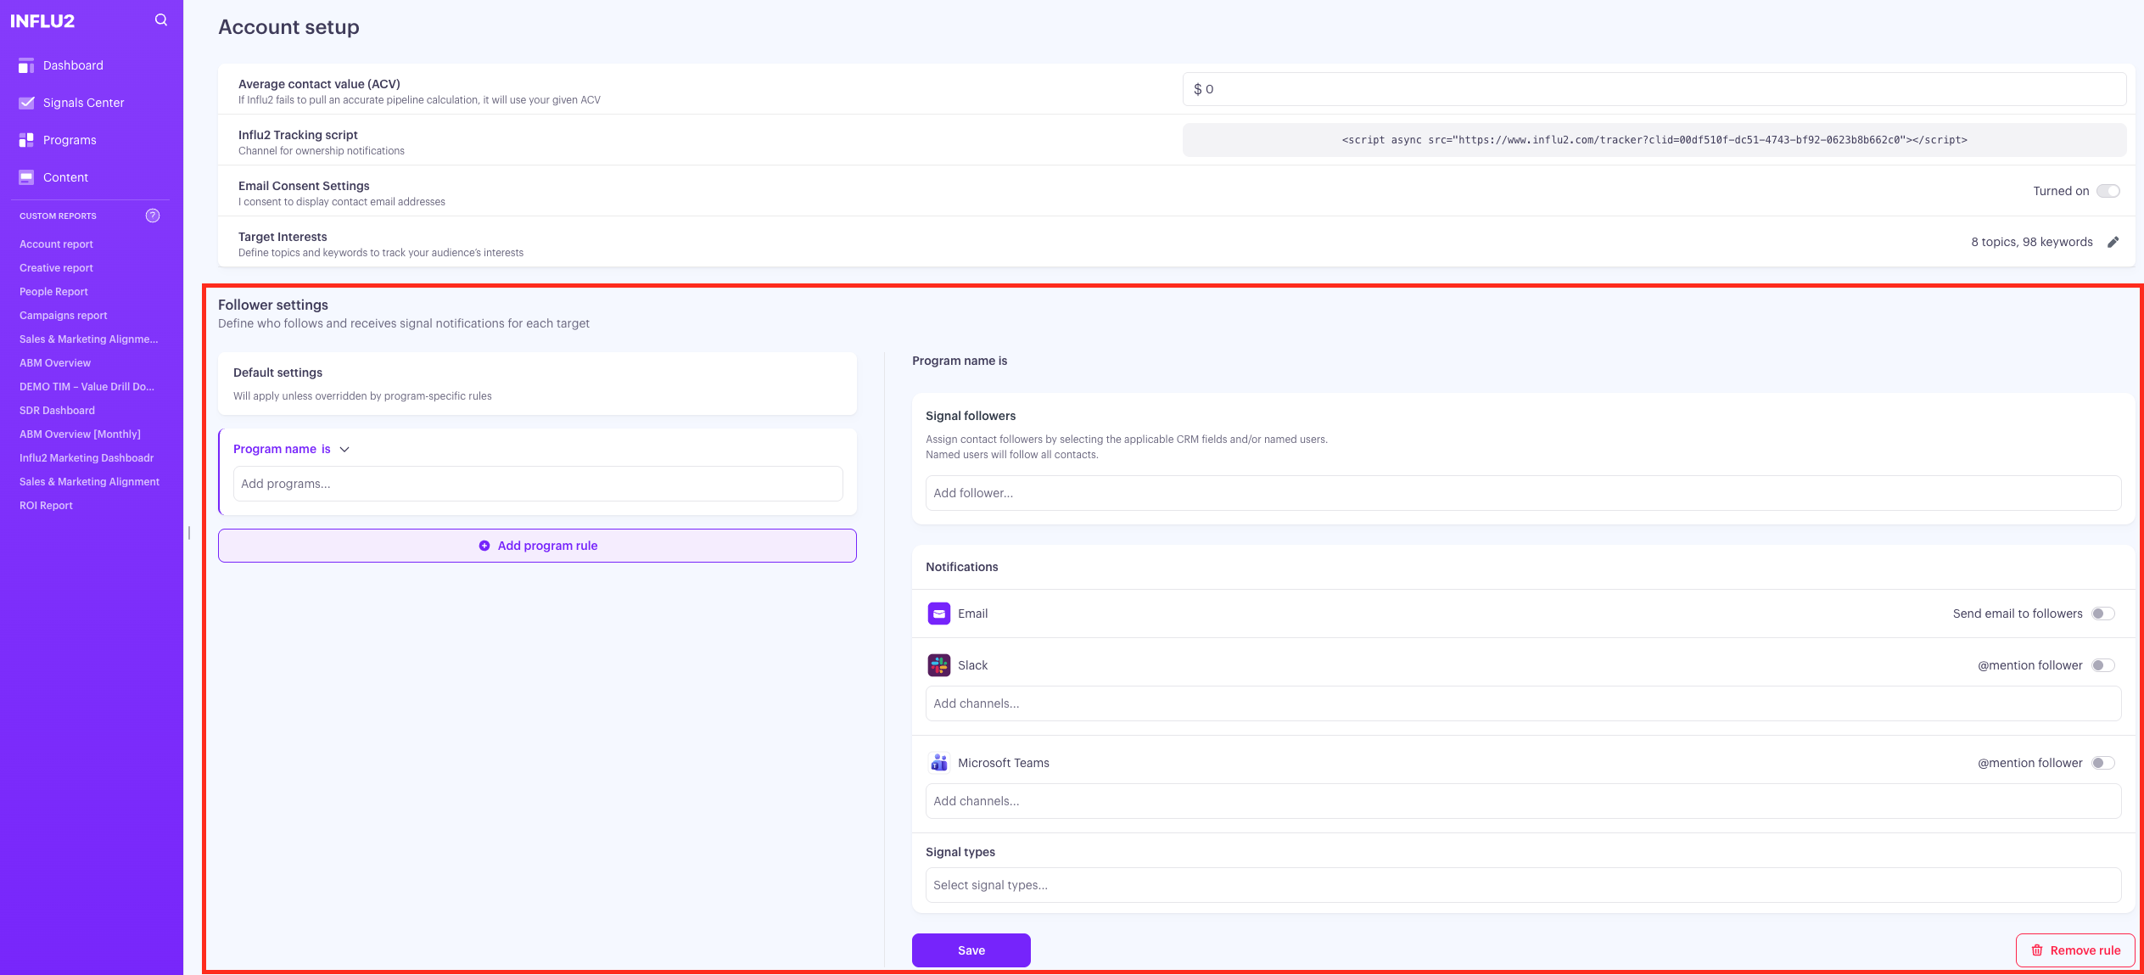Click the Microsoft Teams logo icon

pyautogui.click(x=939, y=763)
